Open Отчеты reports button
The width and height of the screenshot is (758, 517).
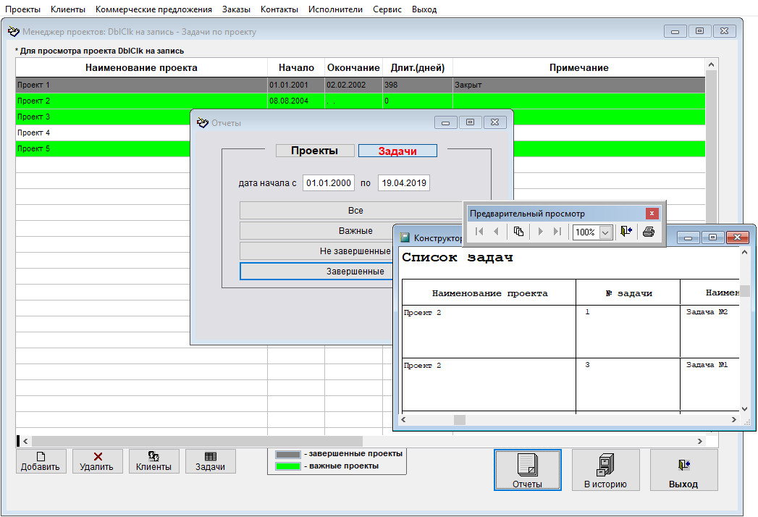[527, 470]
